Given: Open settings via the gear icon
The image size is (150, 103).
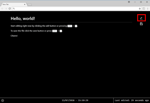Looking at the screenshot, I should tap(3, 101).
